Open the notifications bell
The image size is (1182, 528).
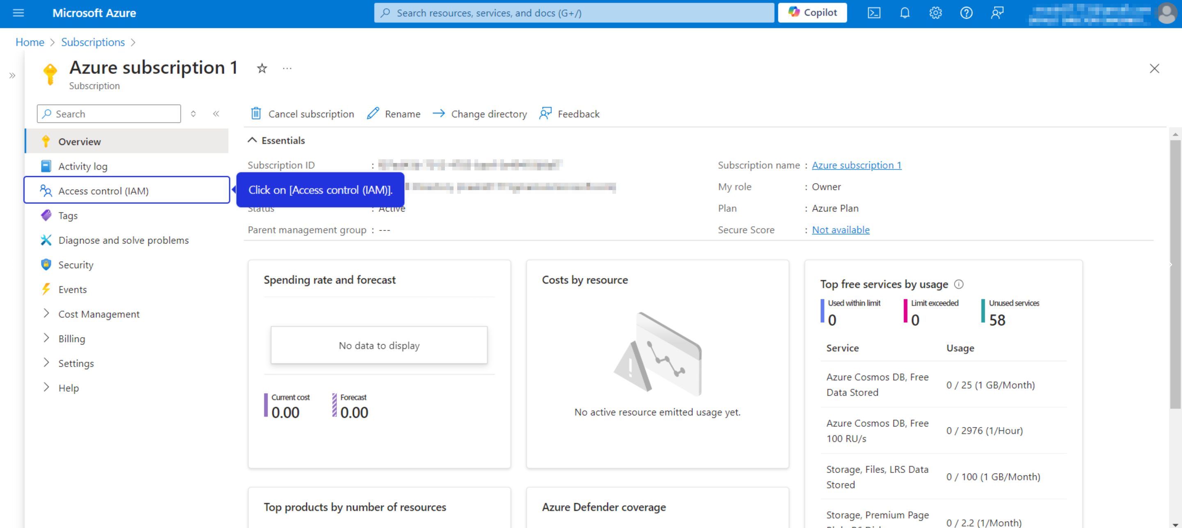pos(905,13)
